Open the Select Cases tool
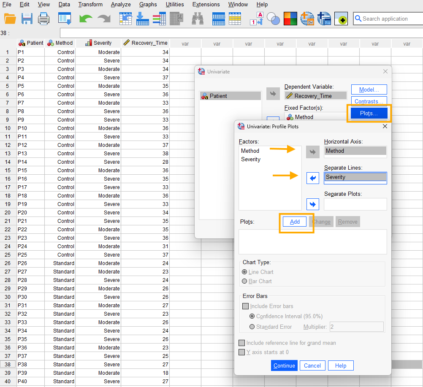This screenshot has height=387, width=423. click(274, 19)
